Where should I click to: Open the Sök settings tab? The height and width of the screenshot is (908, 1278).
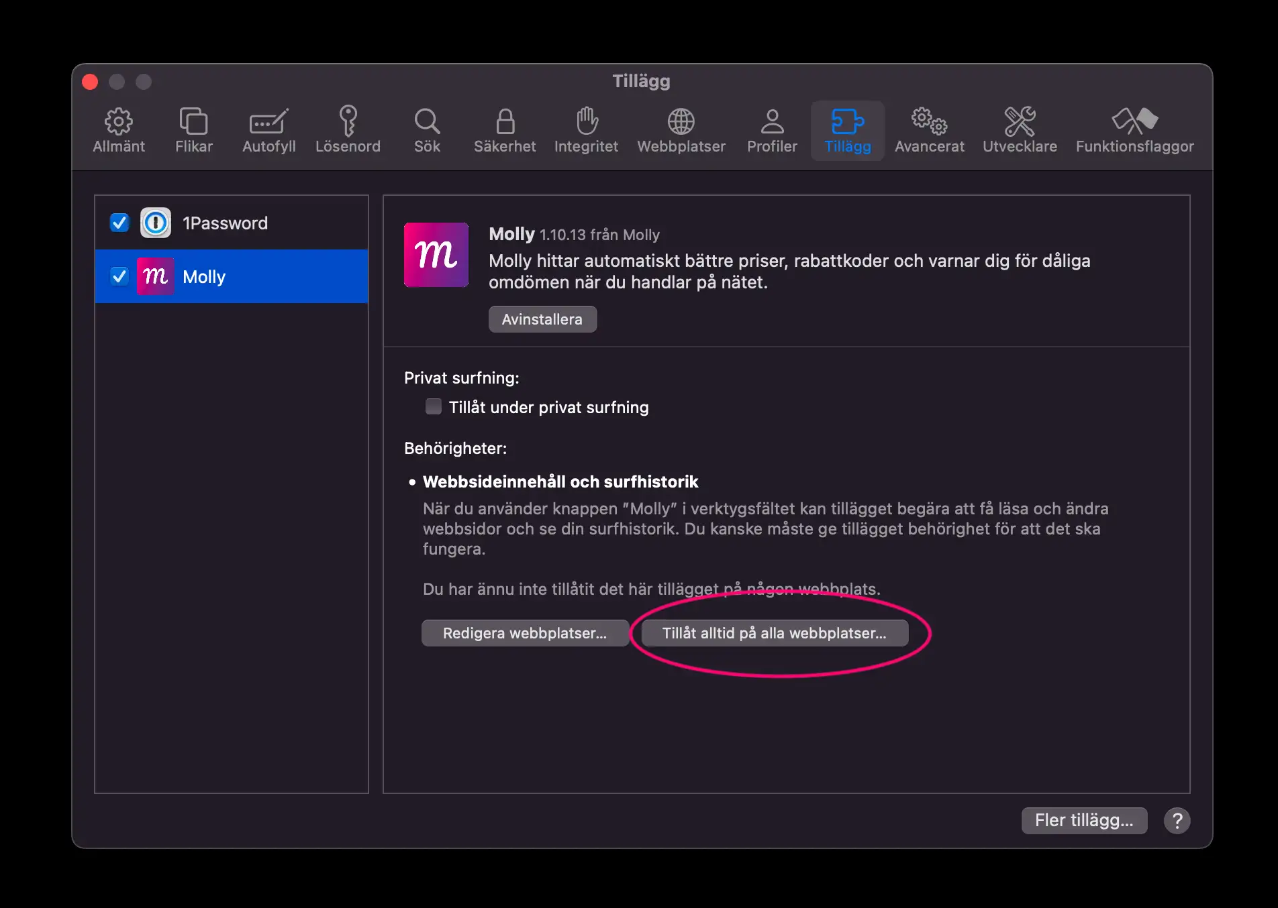tap(427, 131)
